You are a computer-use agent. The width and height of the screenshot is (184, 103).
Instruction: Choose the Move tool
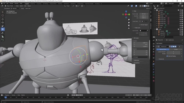click(3, 19)
